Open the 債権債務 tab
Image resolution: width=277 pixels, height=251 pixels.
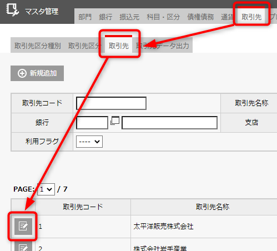pos(200,17)
